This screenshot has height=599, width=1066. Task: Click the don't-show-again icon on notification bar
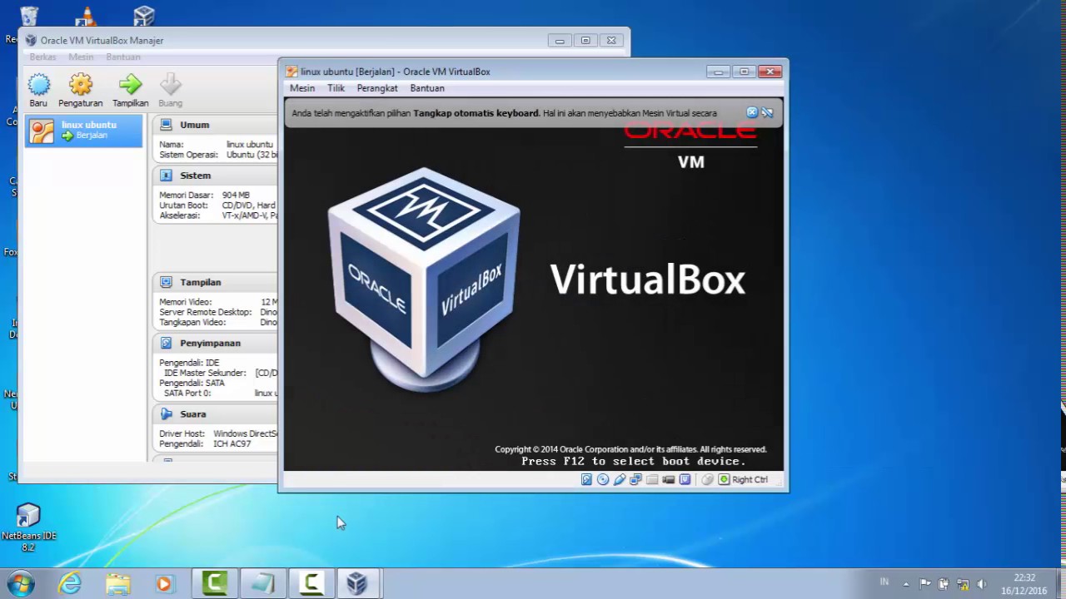click(767, 112)
